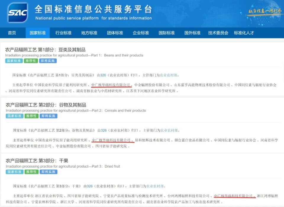Open 农业农村部 link in the 谷物 paragraph

point(169,130)
